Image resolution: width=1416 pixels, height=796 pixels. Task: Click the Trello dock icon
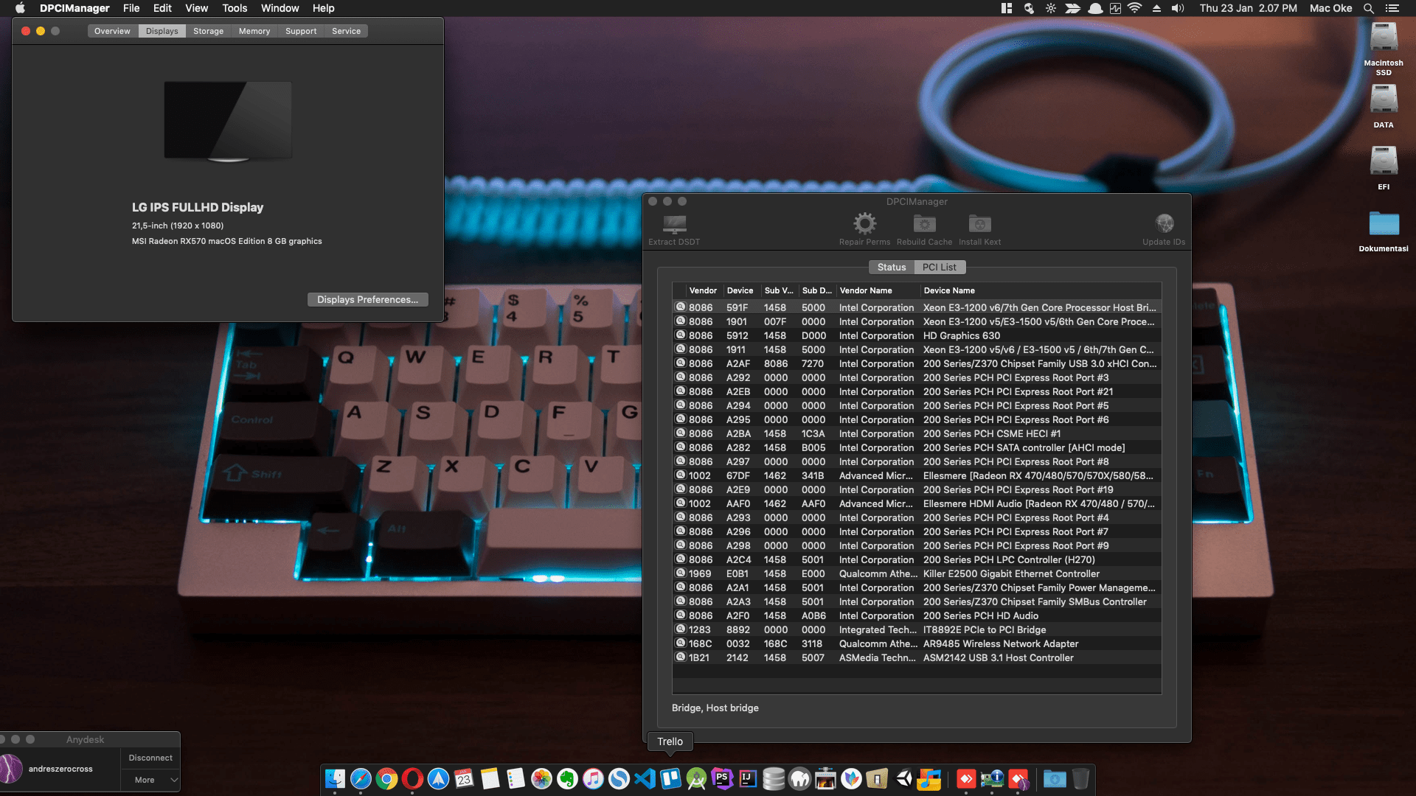pyautogui.click(x=670, y=778)
